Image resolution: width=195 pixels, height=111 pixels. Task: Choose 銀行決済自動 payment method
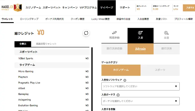click(114, 49)
